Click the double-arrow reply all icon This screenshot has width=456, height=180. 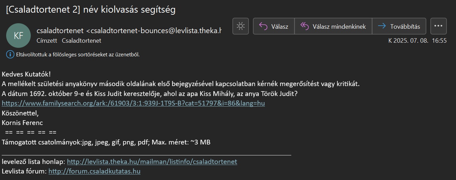304,26
